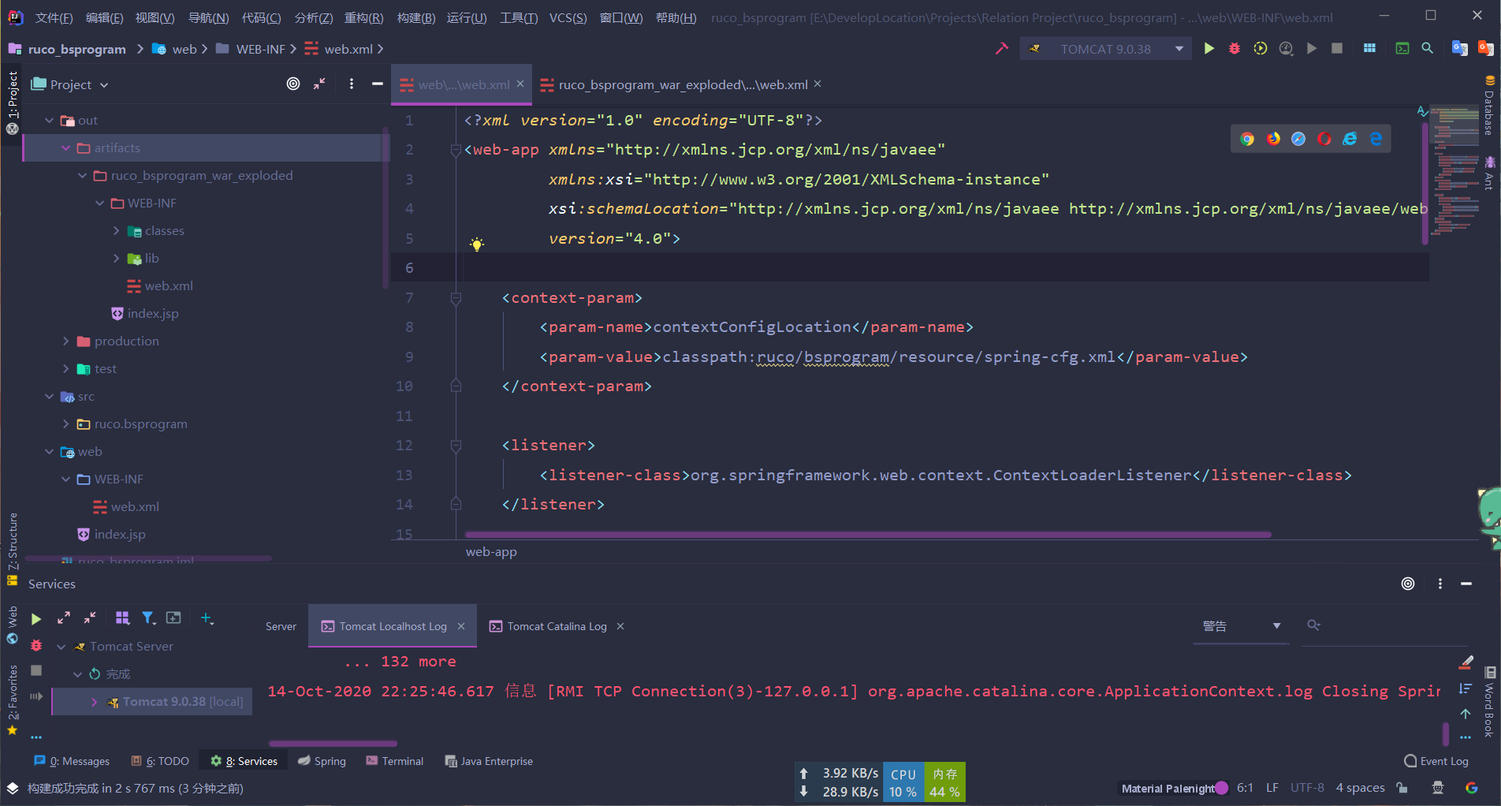
Task: Run service in Services toolbar
Action: (36, 619)
